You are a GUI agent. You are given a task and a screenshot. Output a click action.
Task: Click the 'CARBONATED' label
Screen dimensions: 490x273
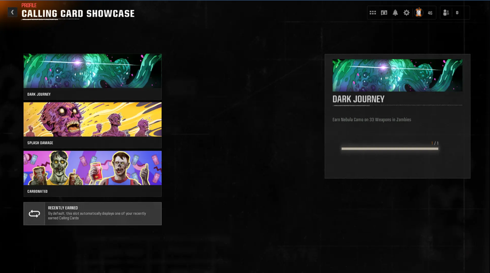point(38,192)
